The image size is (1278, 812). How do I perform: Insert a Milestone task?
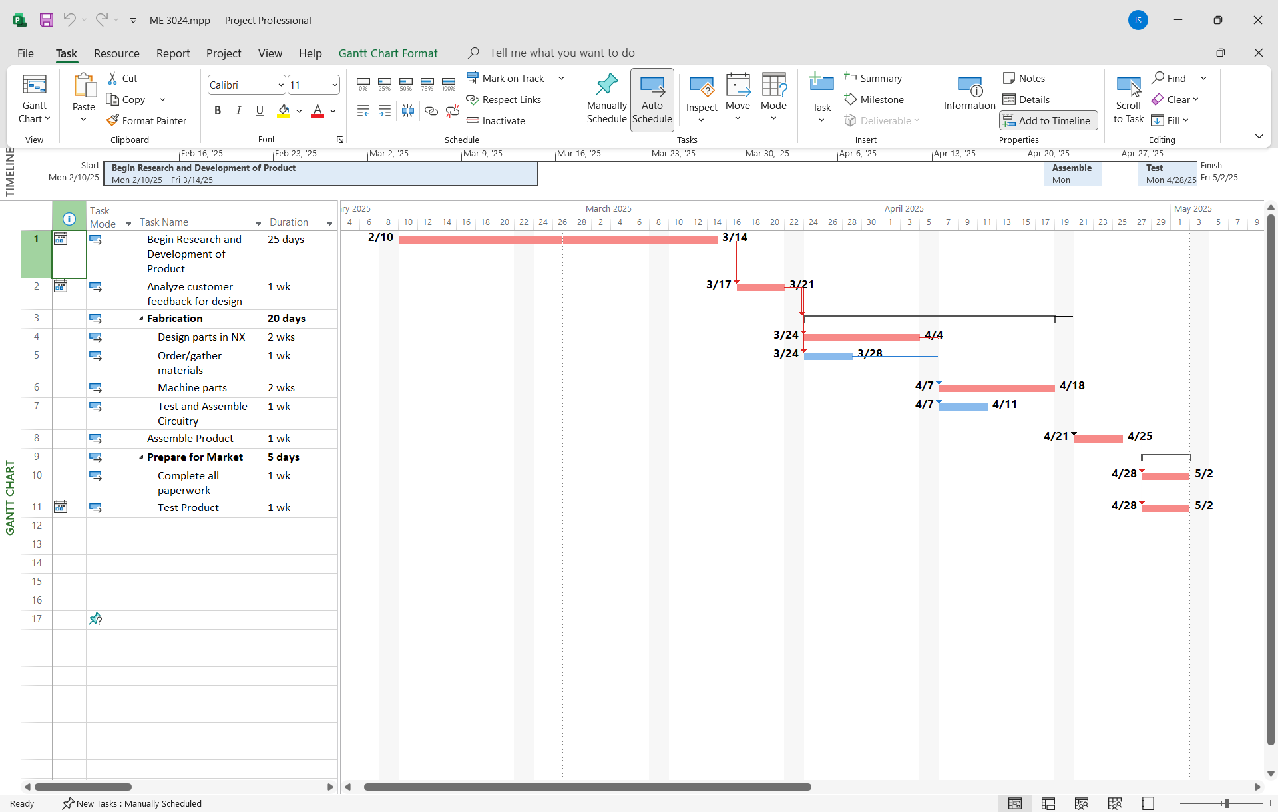pos(875,99)
